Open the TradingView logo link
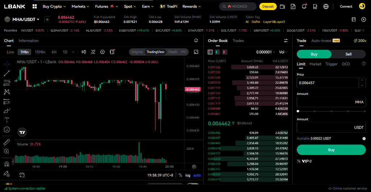Screen dimensions: 371x192 22,132
